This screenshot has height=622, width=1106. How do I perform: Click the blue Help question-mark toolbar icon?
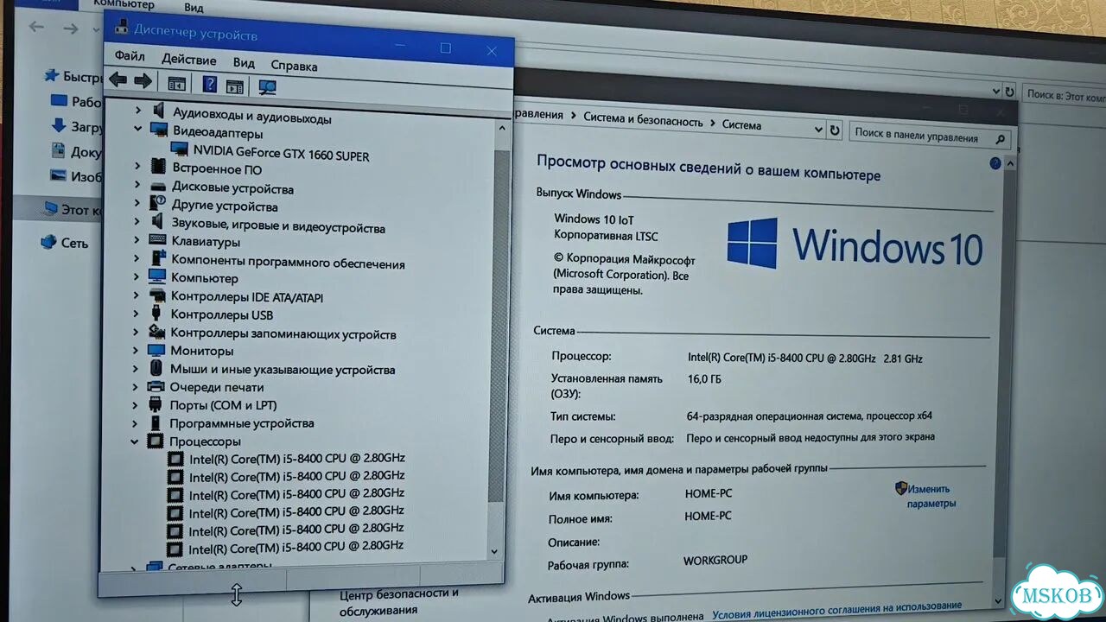209,85
